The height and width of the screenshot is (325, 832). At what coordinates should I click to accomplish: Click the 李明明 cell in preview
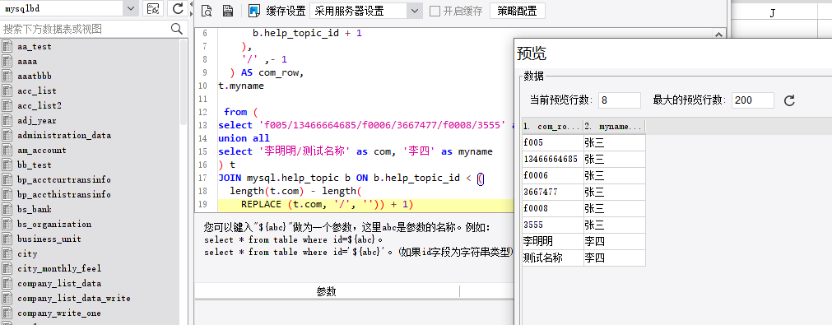tap(552, 241)
